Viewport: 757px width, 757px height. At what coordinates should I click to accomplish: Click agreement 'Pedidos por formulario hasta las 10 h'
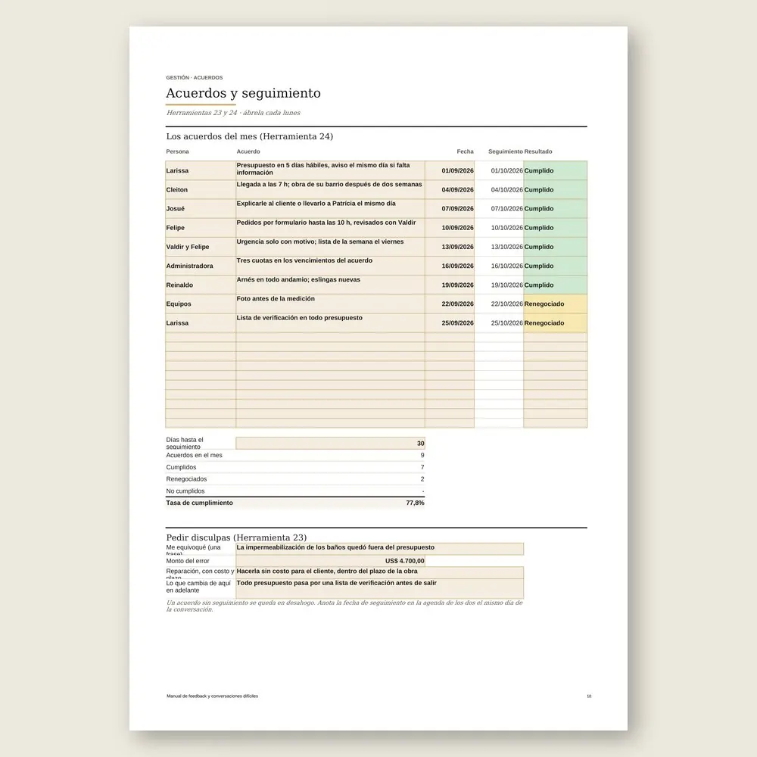tap(330, 227)
